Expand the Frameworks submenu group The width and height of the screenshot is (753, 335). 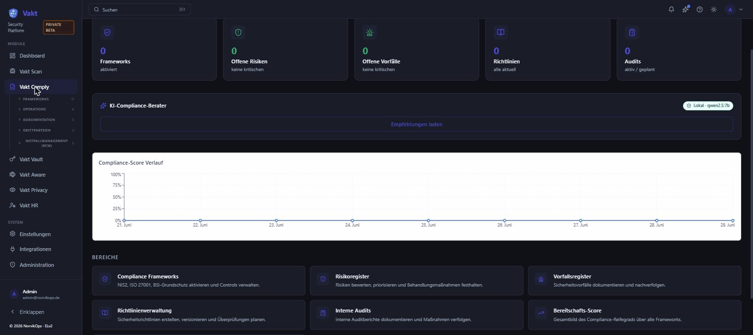point(46,99)
